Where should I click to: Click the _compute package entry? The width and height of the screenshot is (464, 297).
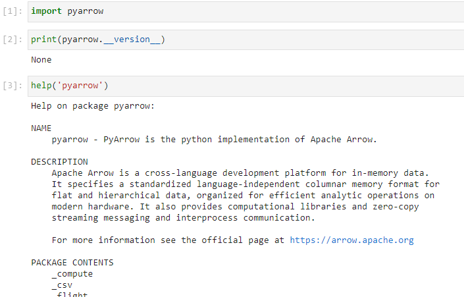point(72,273)
